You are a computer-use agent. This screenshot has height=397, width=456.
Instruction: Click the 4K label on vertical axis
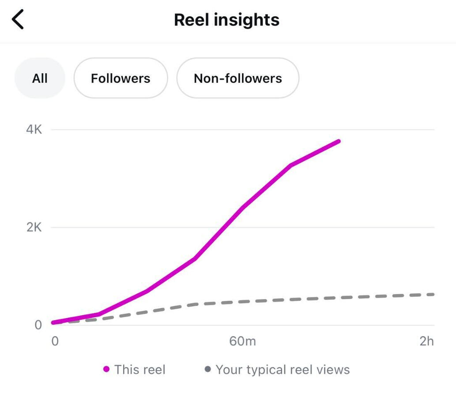click(34, 130)
